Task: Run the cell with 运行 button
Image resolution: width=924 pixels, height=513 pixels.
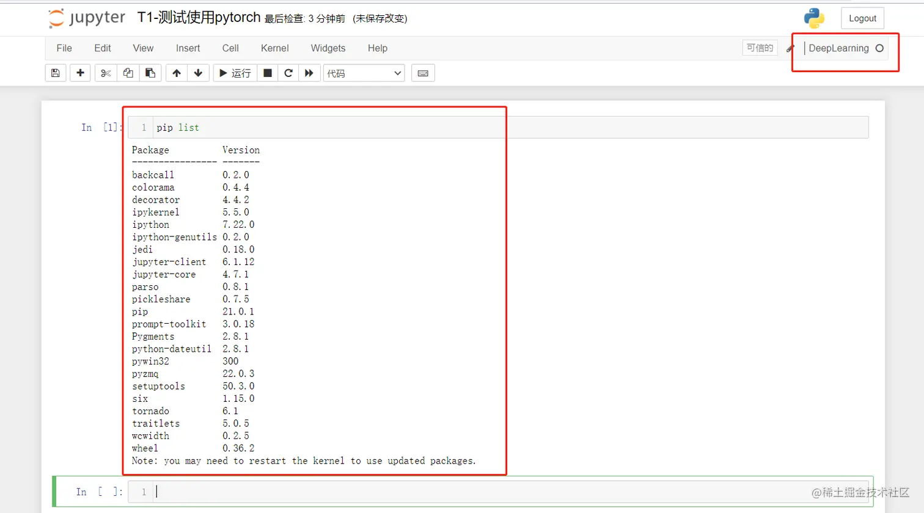Action: 235,73
